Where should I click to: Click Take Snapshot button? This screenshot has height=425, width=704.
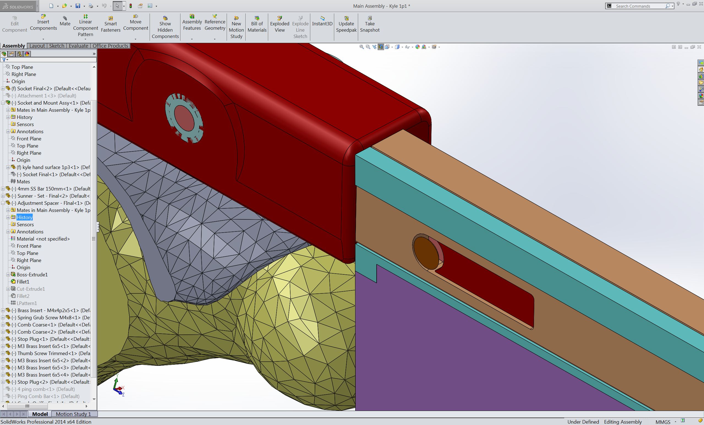pyautogui.click(x=369, y=24)
